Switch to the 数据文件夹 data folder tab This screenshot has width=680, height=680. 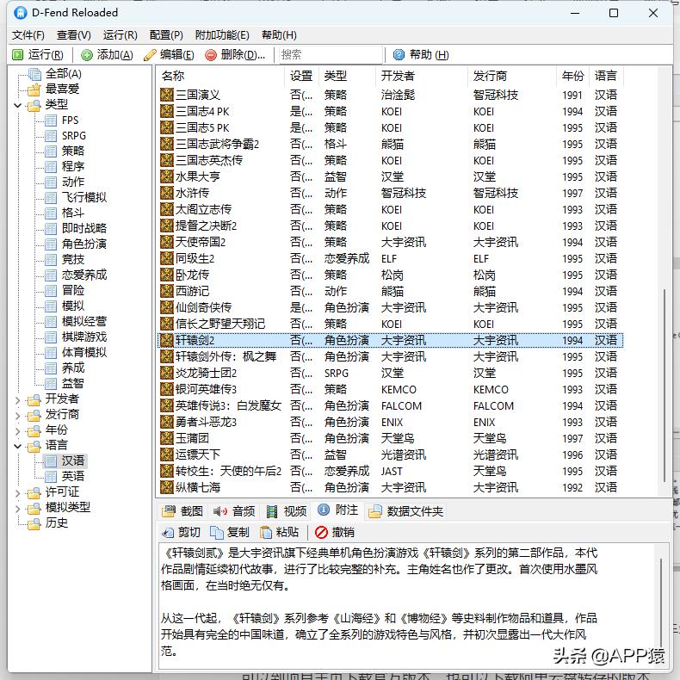406,511
